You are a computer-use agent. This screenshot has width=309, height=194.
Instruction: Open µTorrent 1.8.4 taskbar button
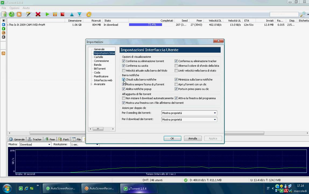tap(139, 188)
